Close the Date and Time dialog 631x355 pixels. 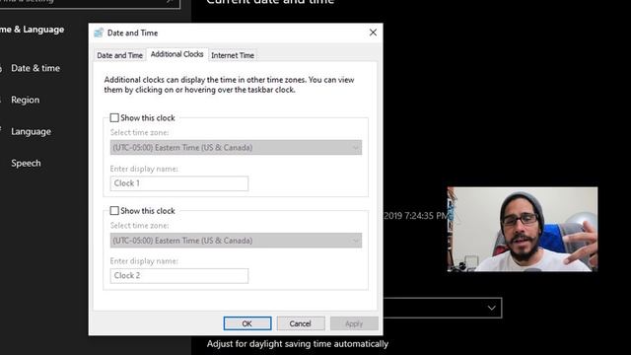point(373,33)
